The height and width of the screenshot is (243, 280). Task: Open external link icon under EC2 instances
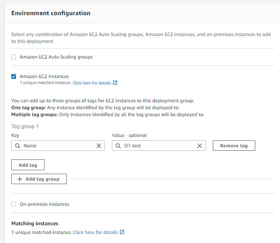pos(115,83)
